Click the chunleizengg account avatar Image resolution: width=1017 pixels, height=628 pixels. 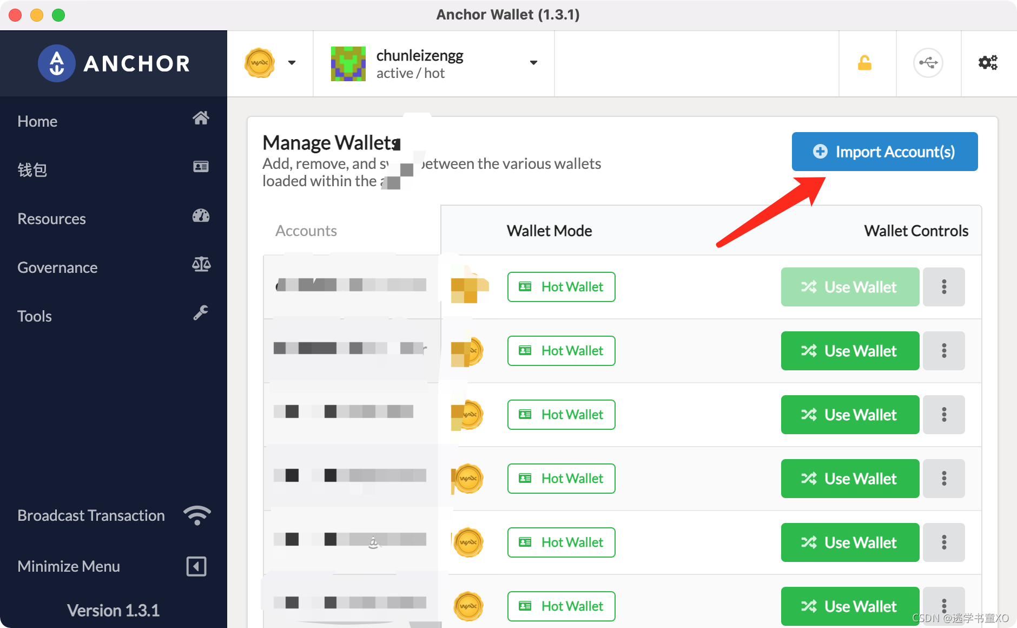[x=348, y=64]
